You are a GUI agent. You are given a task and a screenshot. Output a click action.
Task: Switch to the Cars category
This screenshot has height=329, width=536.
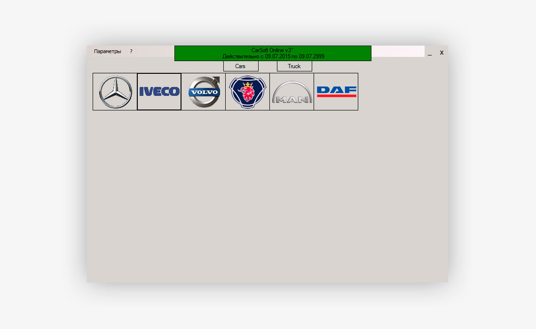pos(241,66)
